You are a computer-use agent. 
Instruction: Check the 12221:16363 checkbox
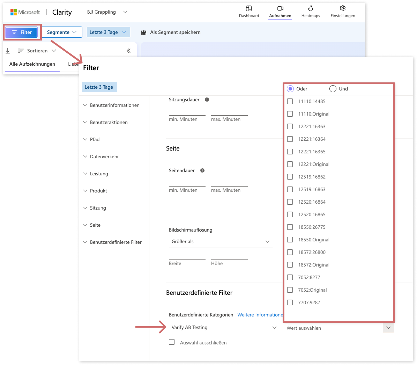(290, 126)
